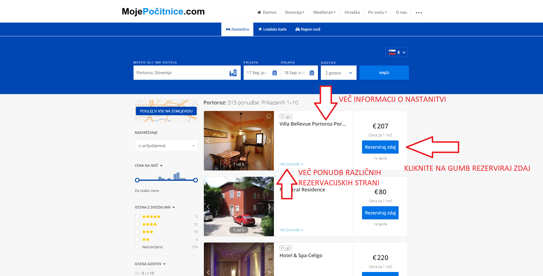Open the three-dots more menu
Screen dimensions: 543x276
coord(419,13)
